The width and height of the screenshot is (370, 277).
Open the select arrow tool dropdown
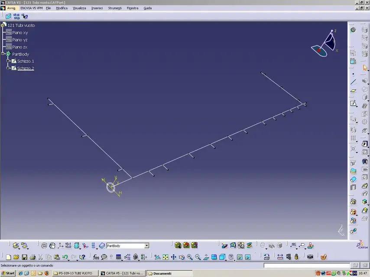click(368, 71)
